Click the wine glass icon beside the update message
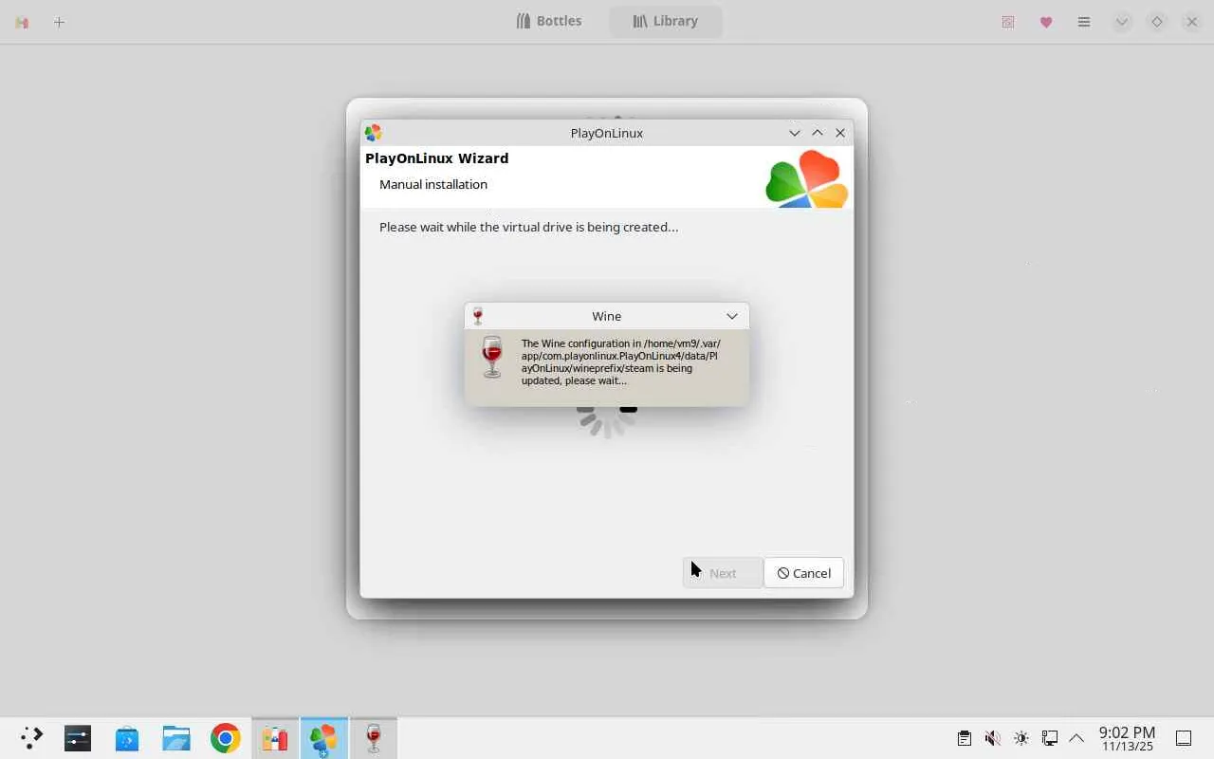The height and width of the screenshot is (759, 1214). [492, 357]
